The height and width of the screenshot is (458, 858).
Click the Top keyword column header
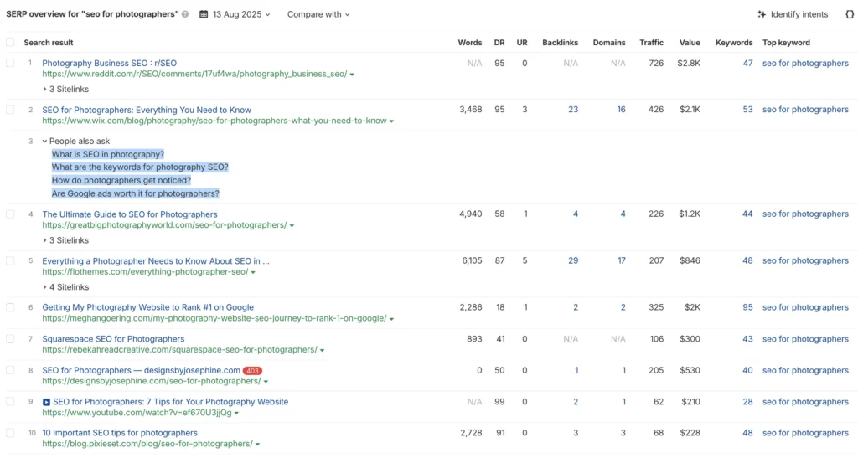pos(786,43)
